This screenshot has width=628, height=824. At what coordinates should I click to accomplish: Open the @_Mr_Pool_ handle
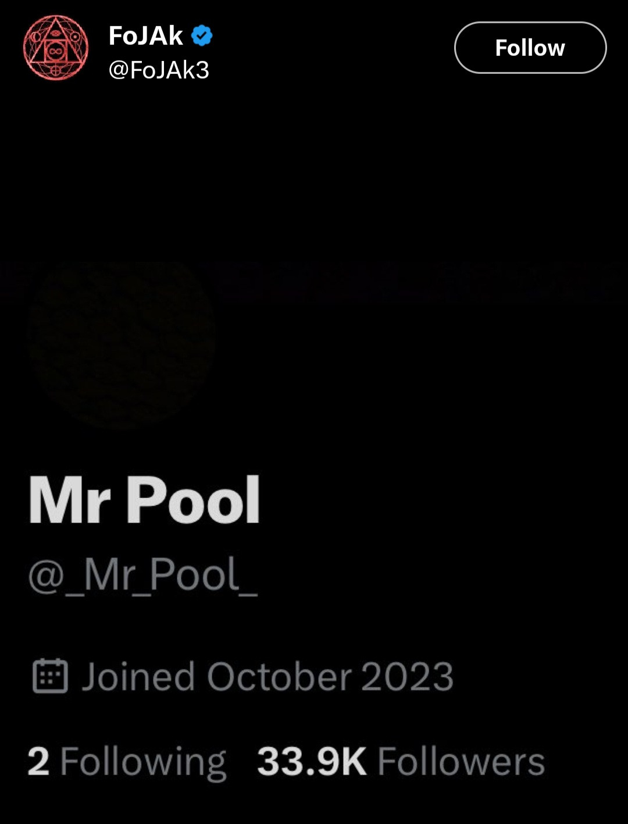[x=143, y=576]
